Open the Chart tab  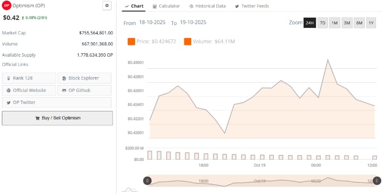[134, 6]
